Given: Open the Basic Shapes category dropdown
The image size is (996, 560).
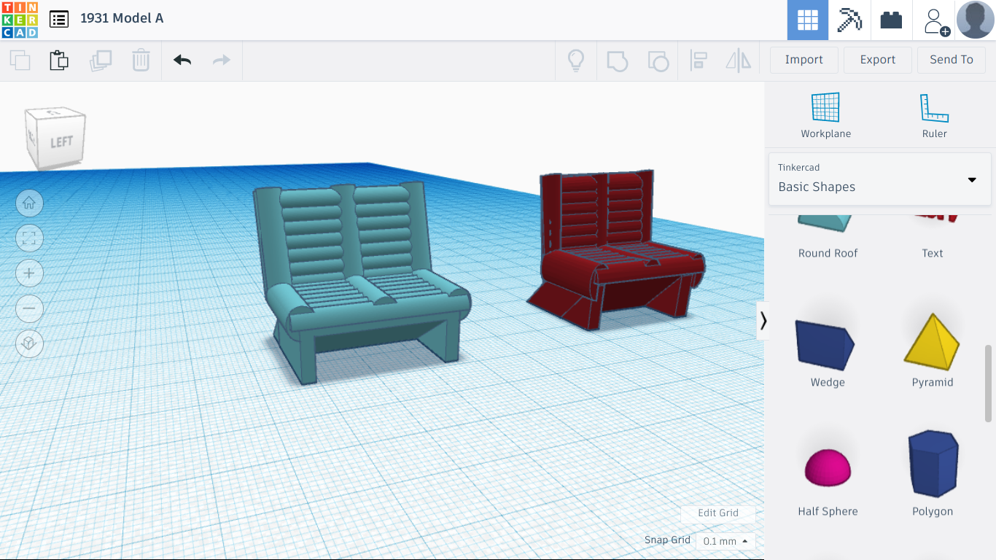Looking at the screenshot, I should pyautogui.click(x=880, y=179).
